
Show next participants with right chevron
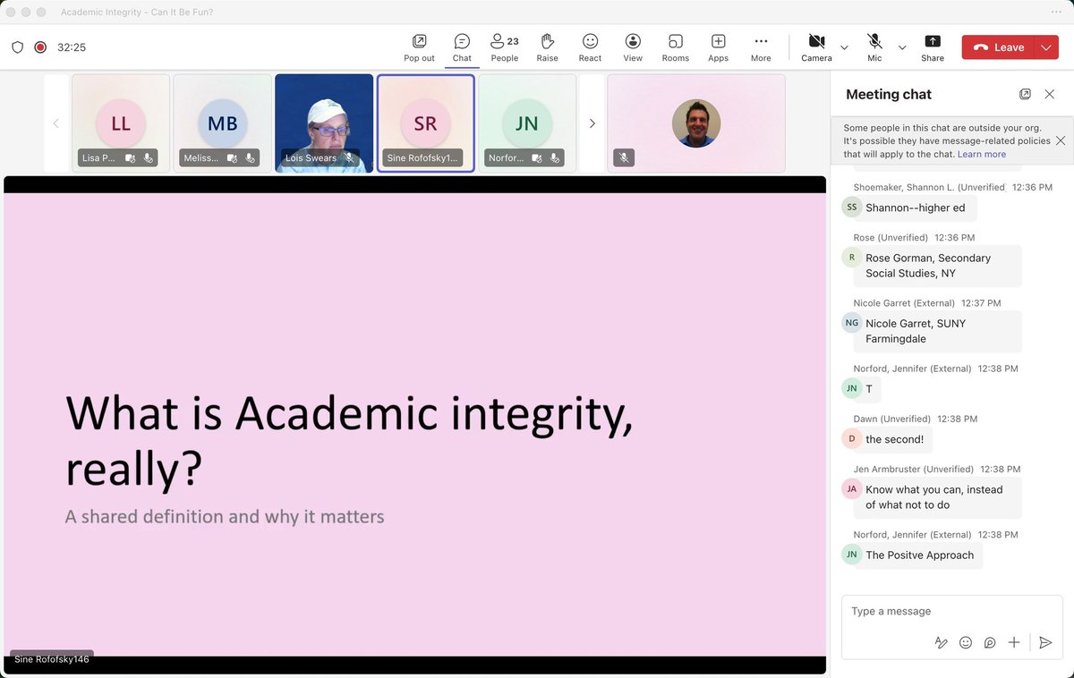click(x=592, y=123)
